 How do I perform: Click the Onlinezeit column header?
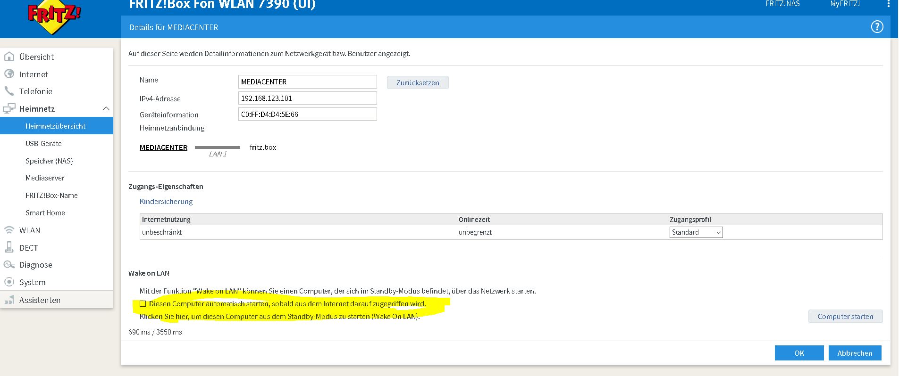pos(474,220)
